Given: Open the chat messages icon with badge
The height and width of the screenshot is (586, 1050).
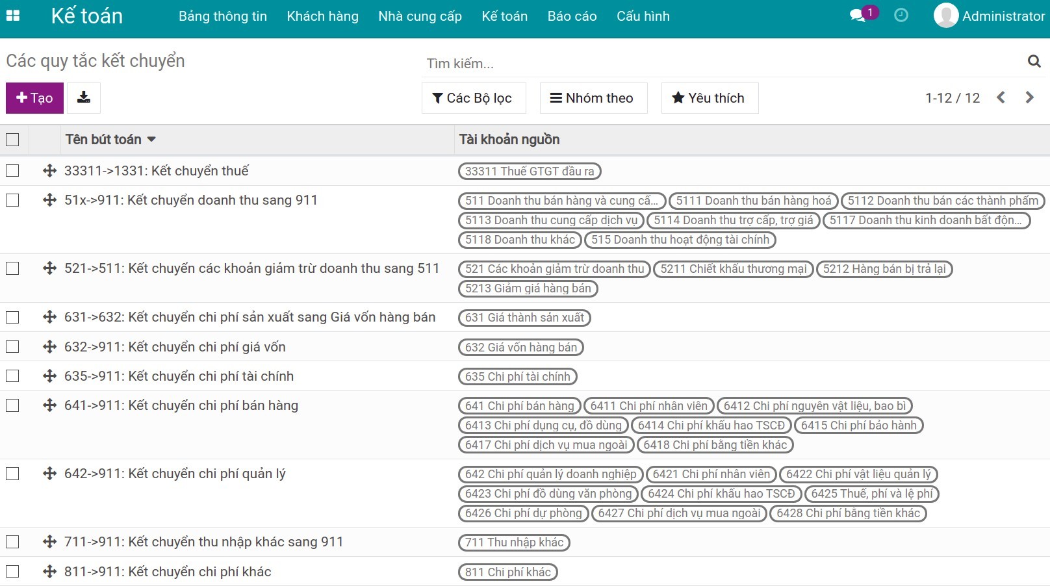Looking at the screenshot, I should coord(858,16).
